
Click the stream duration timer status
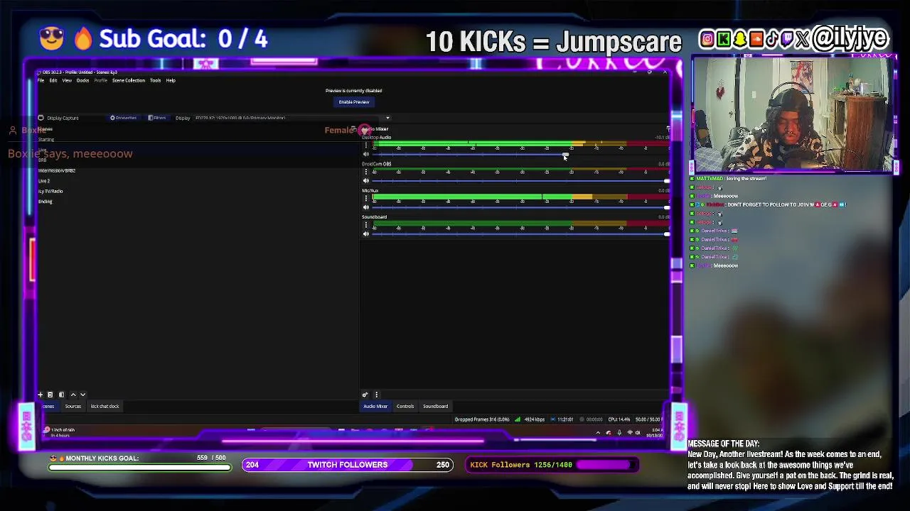566,419
